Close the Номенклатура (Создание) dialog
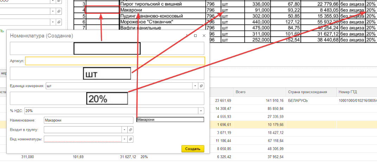Viewport: 377px width, 162px height. tap(204, 35)
